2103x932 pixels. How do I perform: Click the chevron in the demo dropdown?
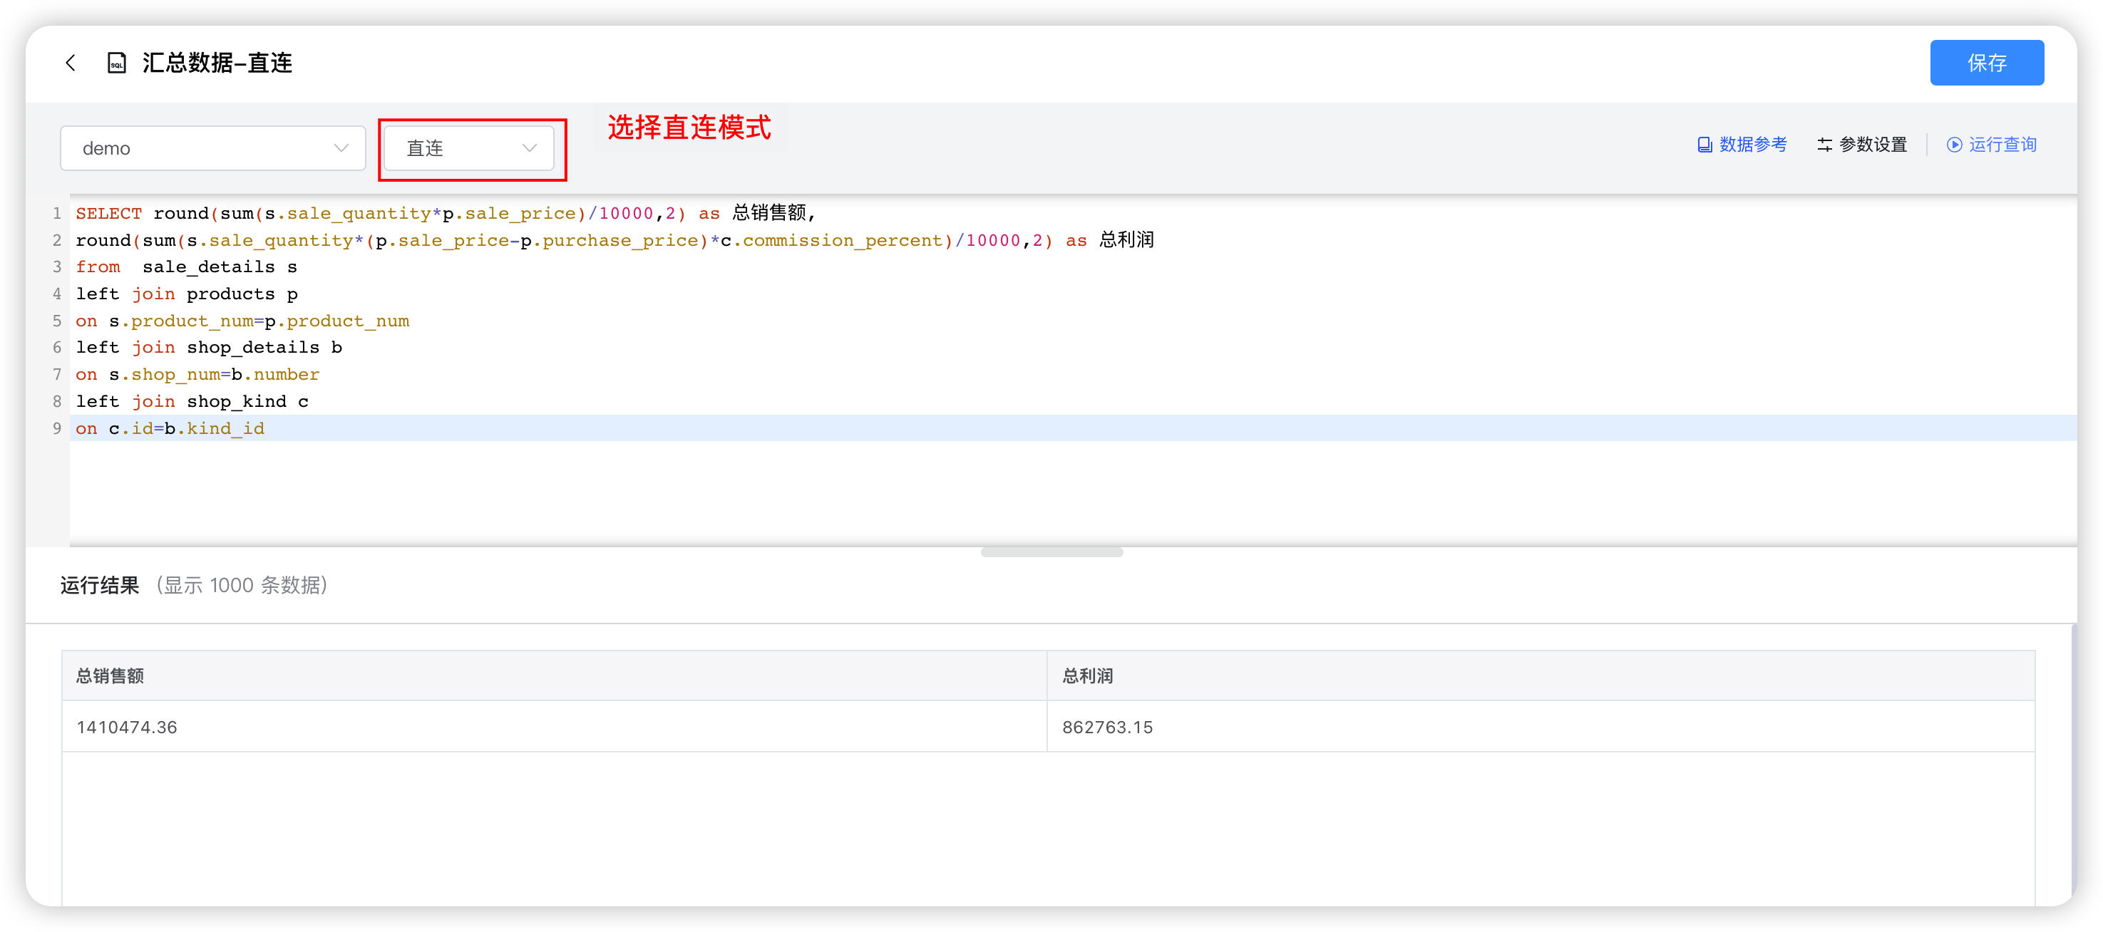(x=341, y=147)
